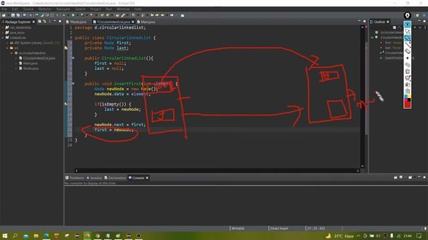Open the Problems tab

74,178
